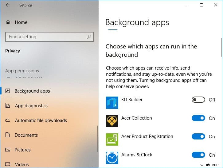Click the Acer Collection app icon
The width and height of the screenshot is (223, 168).
pos(112,121)
